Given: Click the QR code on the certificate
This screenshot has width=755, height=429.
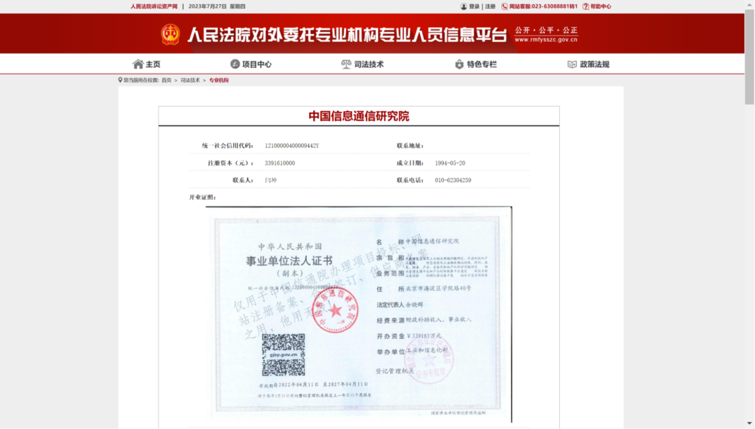Looking at the screenshot, I should (284, 355).
